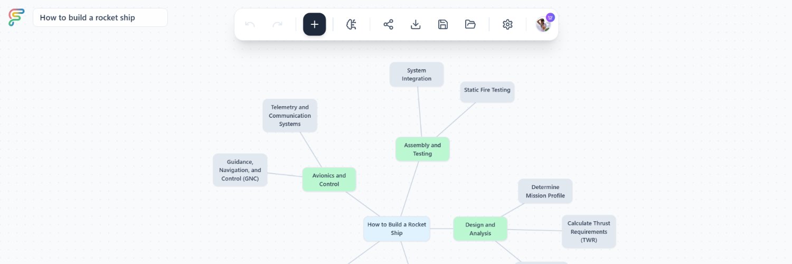Select 'Telemetry and Communication Systems' node

(x=290, y=116)
